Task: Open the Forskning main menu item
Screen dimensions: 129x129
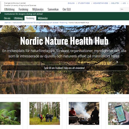Action: point(23,9)
